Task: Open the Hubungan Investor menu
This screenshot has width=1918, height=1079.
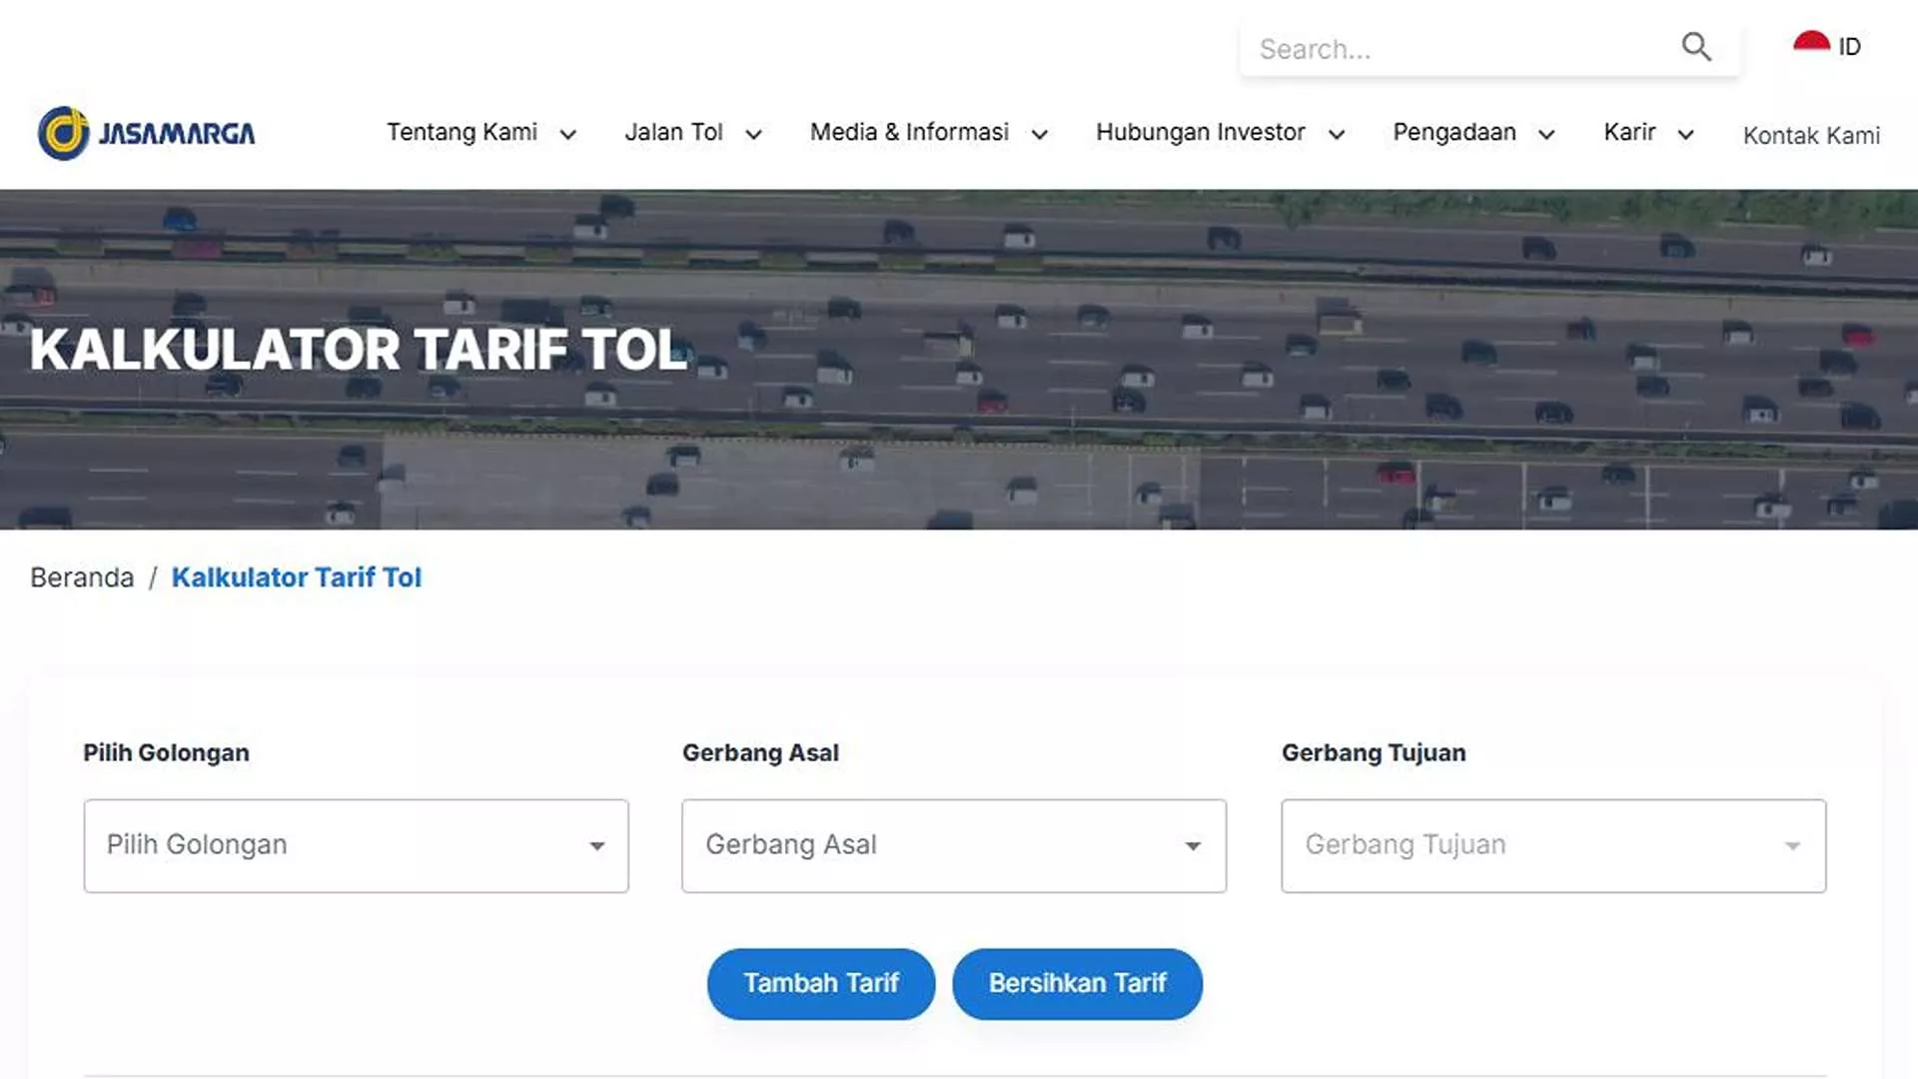Action: click(1201, 132)
